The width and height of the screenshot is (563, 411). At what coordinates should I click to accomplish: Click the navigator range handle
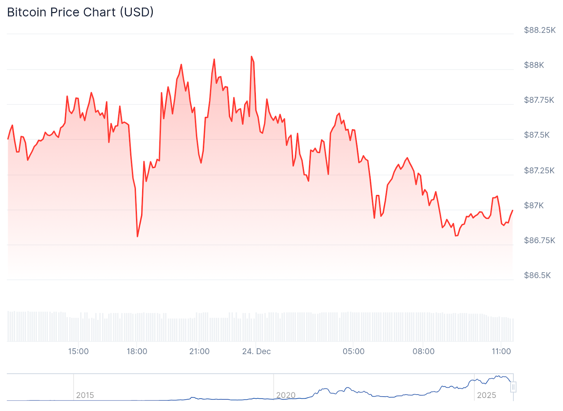(x=513, y=387)
